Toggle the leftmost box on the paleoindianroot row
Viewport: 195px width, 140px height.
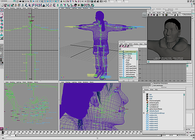click(x=120, y=52)
